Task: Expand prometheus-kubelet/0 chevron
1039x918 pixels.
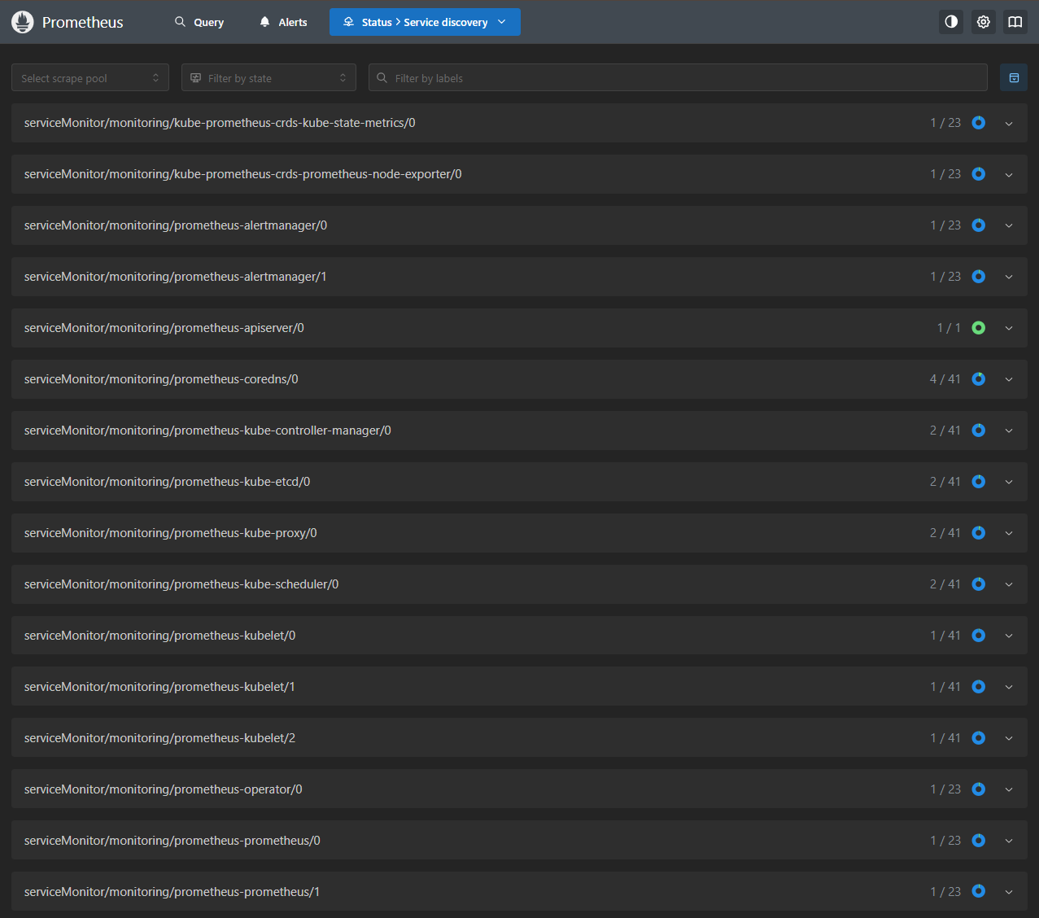Action: pyautogui.click(x=1009, y=636)
